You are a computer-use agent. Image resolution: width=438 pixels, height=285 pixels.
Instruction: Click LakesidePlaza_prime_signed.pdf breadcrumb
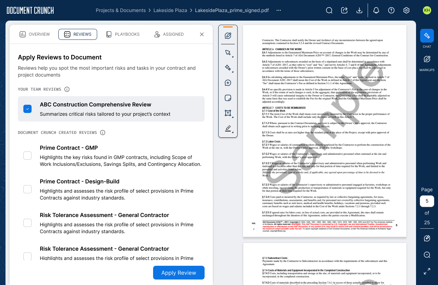[232, 10]
